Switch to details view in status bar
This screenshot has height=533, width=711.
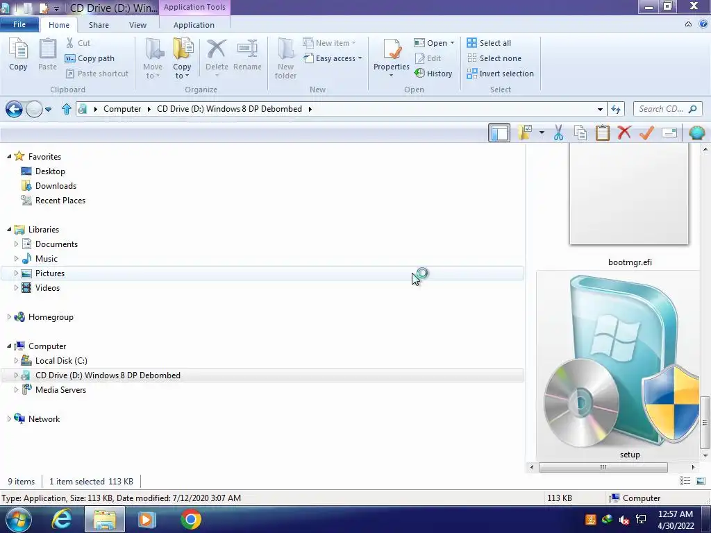(685, 481)
